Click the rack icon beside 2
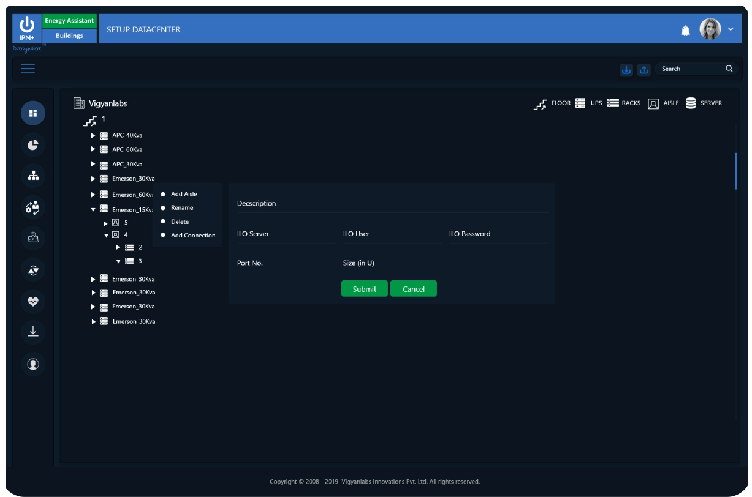752x497 pixels. 129,247
